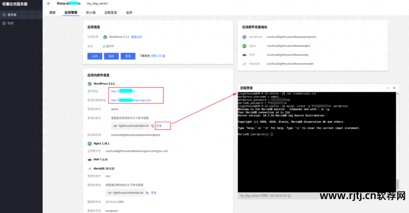Go back using the blue arrow icon
409x213 pixels.
point(49,4)
